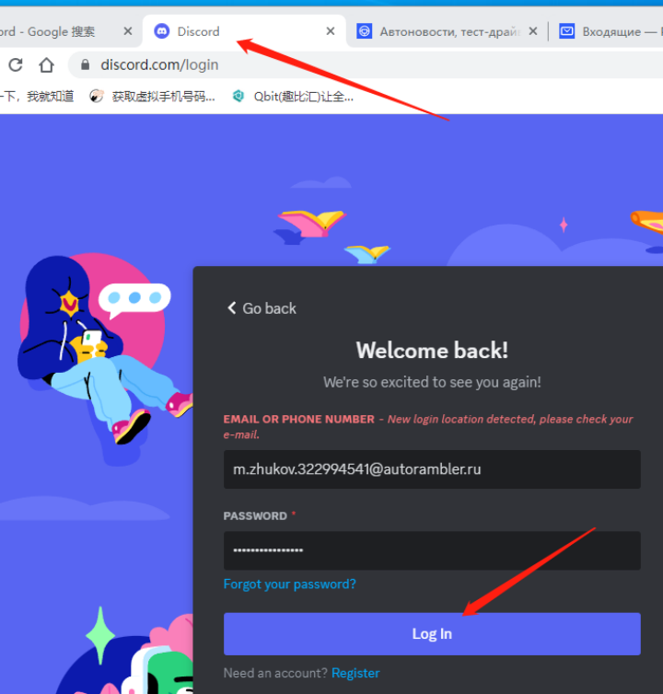Click the mail envelope icon on Входящие tab
Screen dimensions: 663x694
(x=566, y=31)
